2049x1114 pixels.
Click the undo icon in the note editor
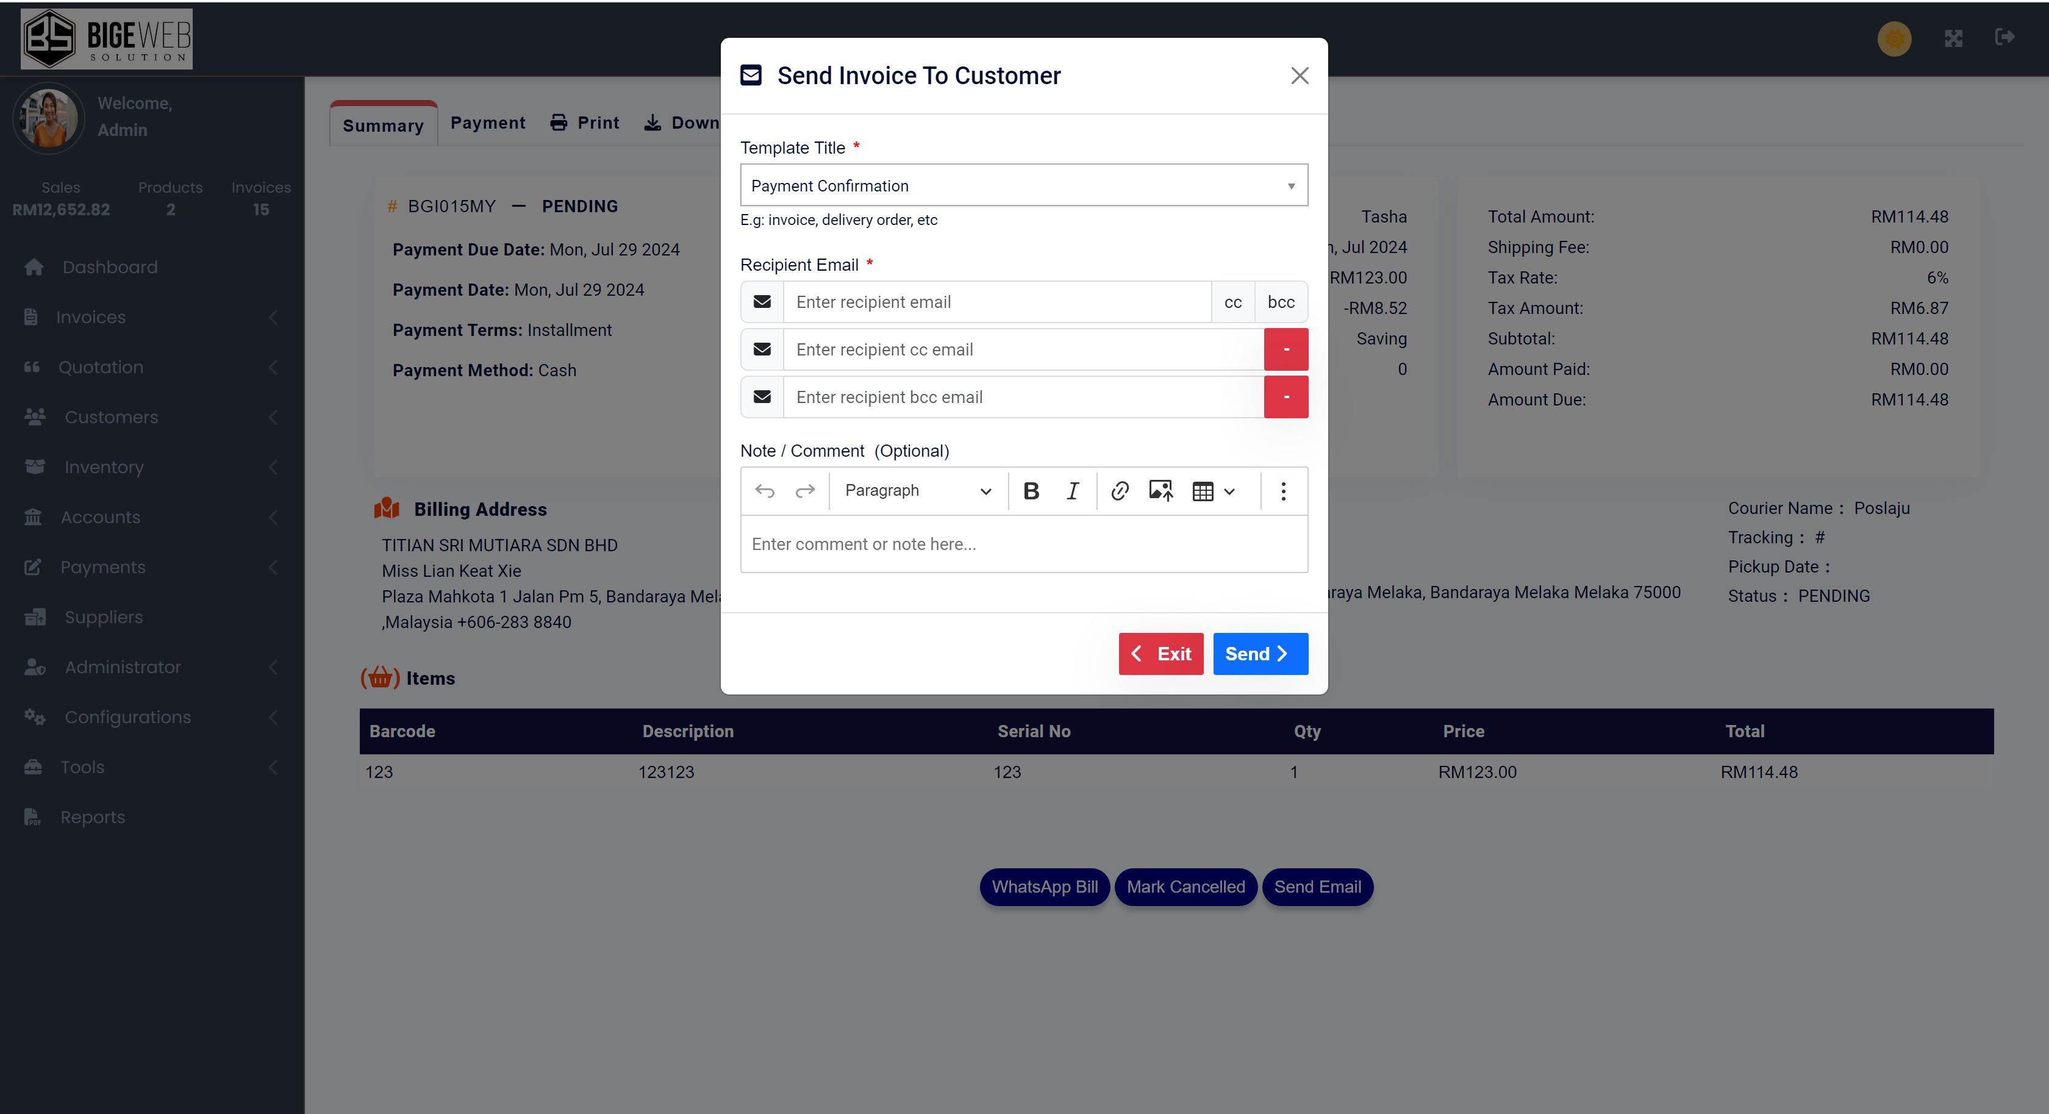pos(764,491)
